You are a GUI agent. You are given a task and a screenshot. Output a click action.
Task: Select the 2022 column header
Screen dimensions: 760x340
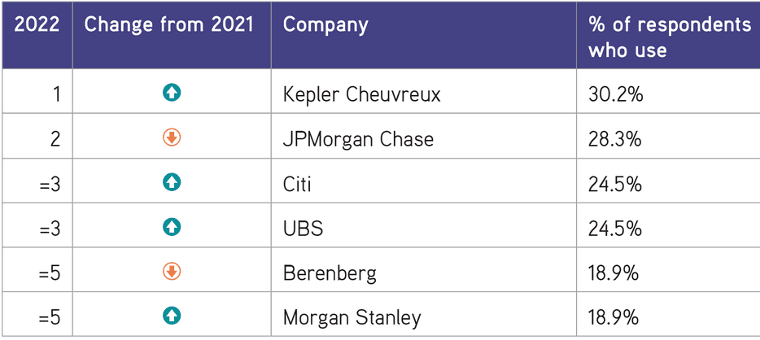tap(37, 25)
